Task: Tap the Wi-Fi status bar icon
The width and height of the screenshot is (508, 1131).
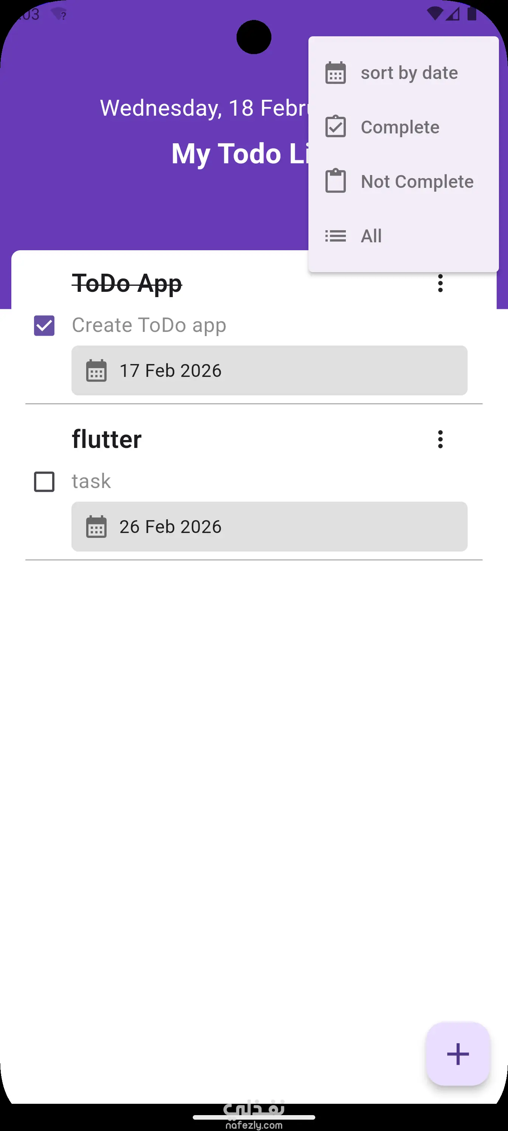Action: coord(435,14)
